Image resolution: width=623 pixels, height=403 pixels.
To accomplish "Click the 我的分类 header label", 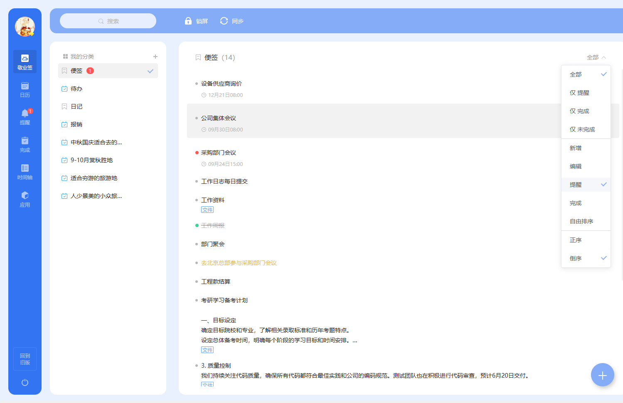I will point(82,57).
